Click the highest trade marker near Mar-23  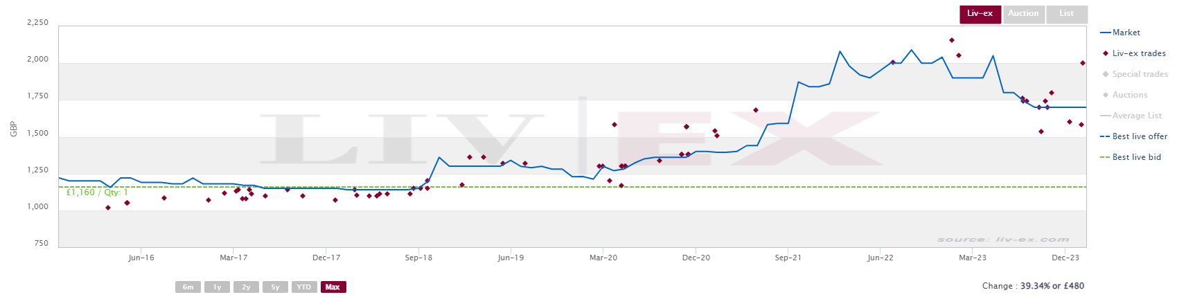952,40
